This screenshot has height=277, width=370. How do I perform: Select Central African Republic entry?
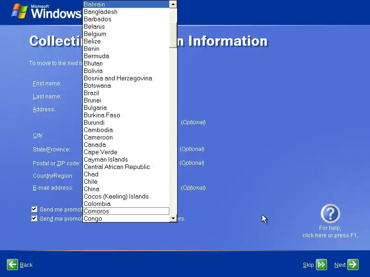(x=126, y=167)
